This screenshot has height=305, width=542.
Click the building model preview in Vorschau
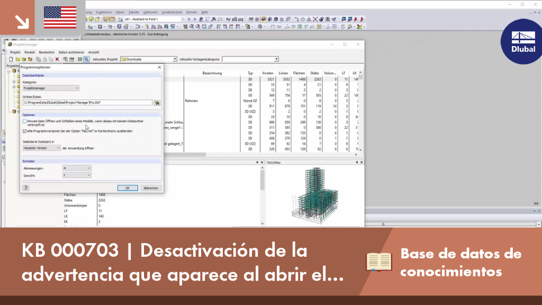tap(314, 194)
